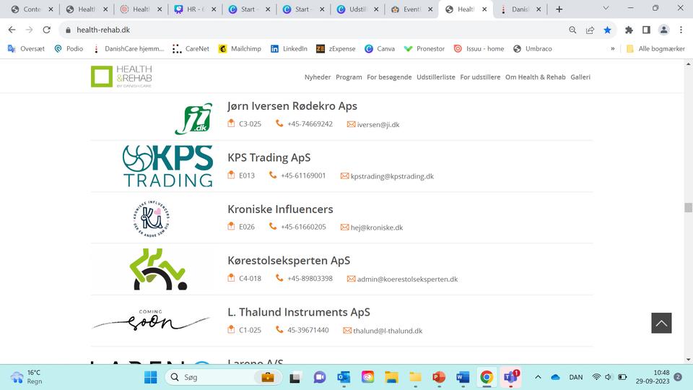Click thalund@l-thalund.dk email link
This screenshot has height=390, width=693.
(388, 331)
